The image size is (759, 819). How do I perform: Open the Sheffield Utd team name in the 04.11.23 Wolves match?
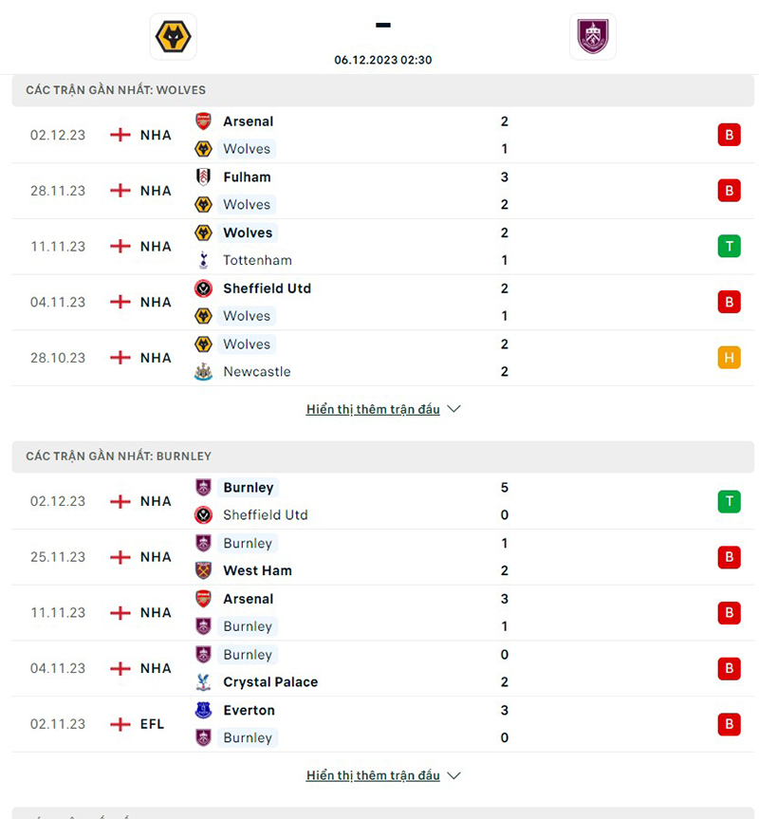point(267,289)
